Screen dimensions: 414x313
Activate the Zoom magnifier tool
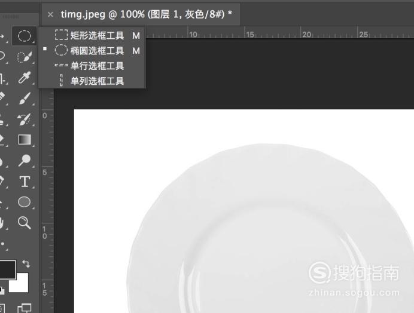click(x=25, y=223)
